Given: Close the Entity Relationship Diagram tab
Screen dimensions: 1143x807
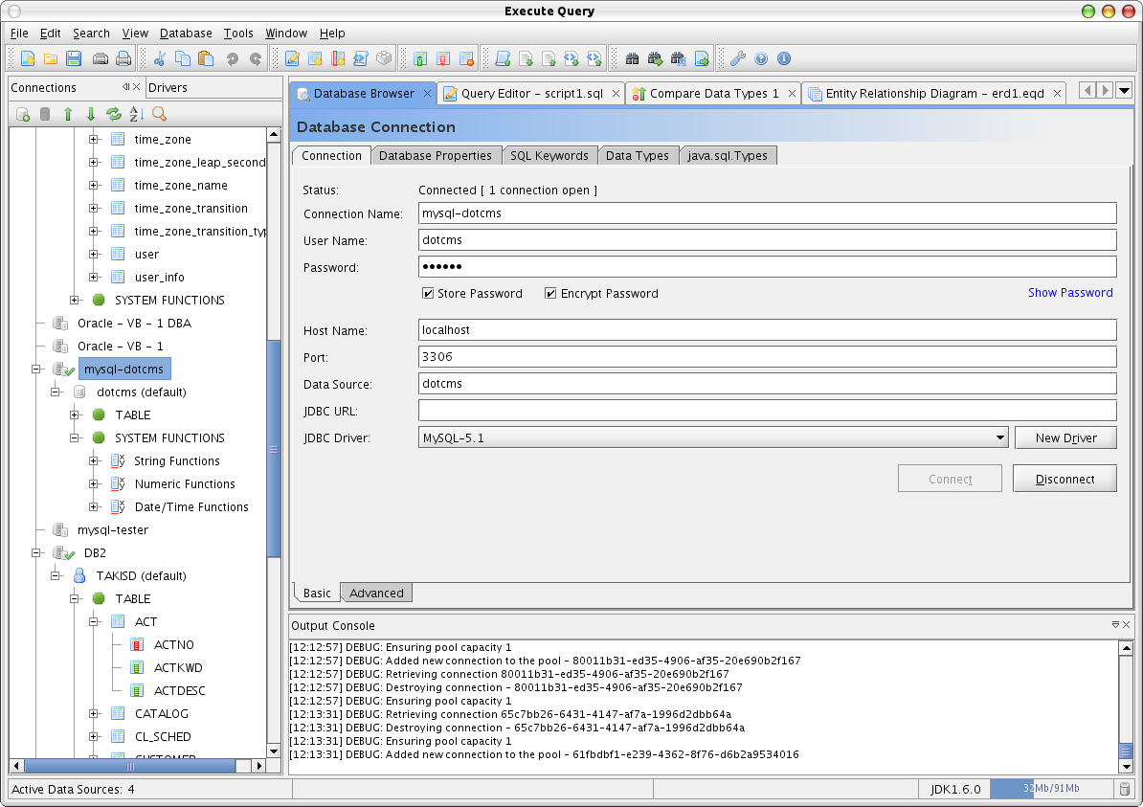Looking at the screenshot, I should (x=1057, y=93).
